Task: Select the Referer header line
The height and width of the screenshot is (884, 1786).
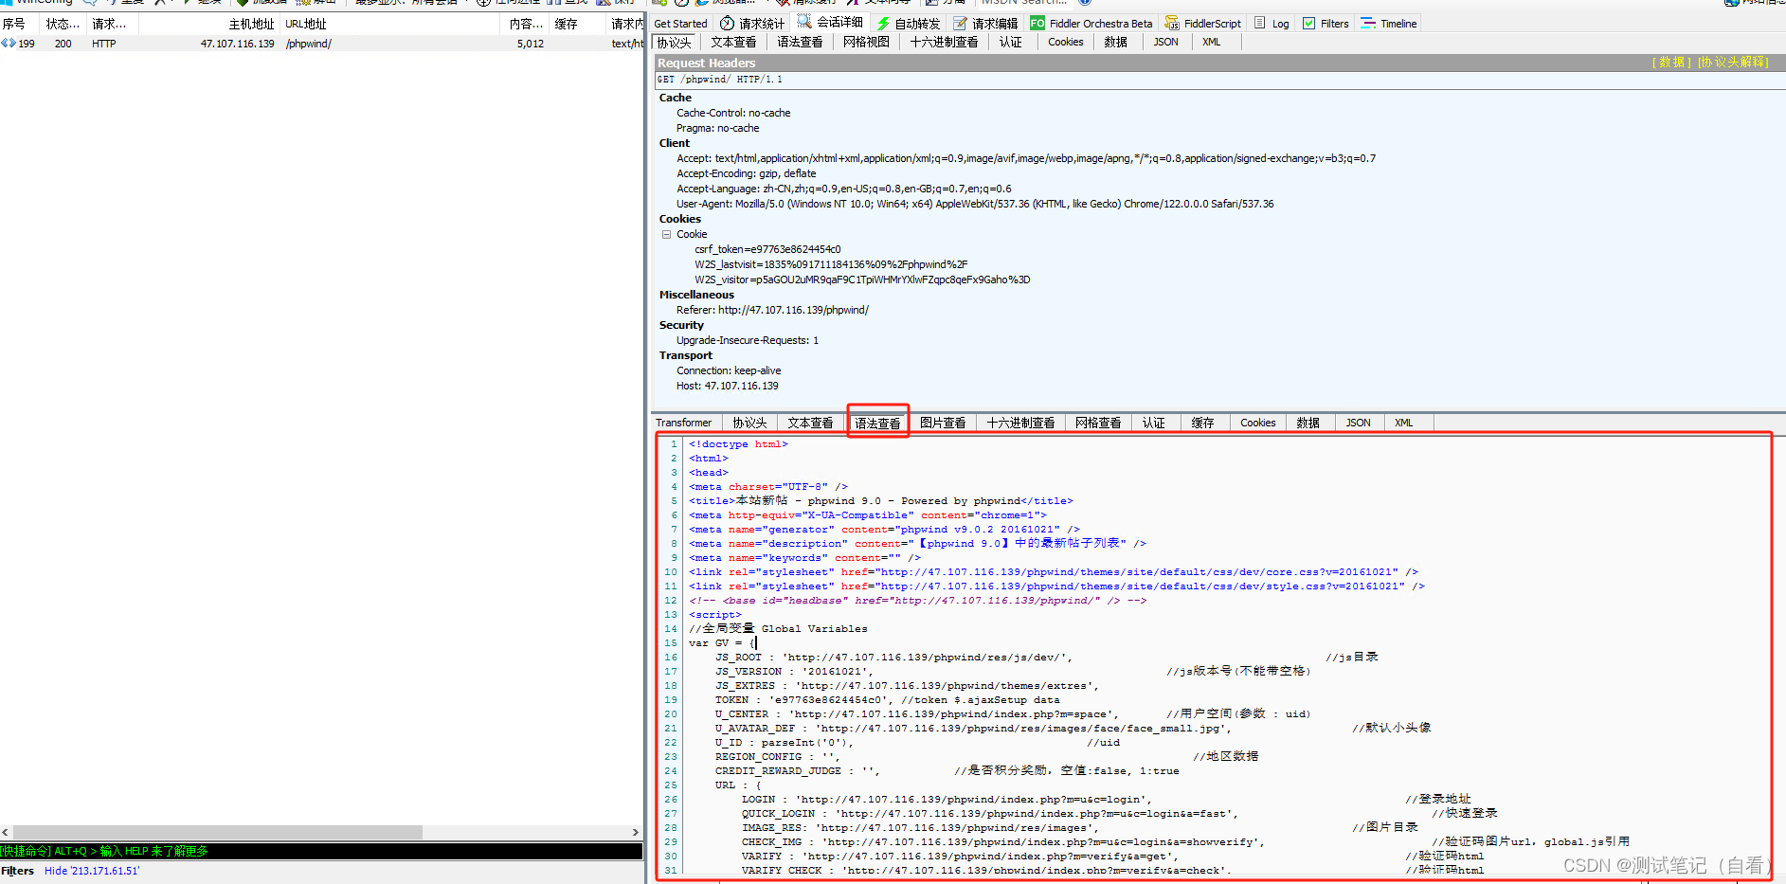Action: 772,310
